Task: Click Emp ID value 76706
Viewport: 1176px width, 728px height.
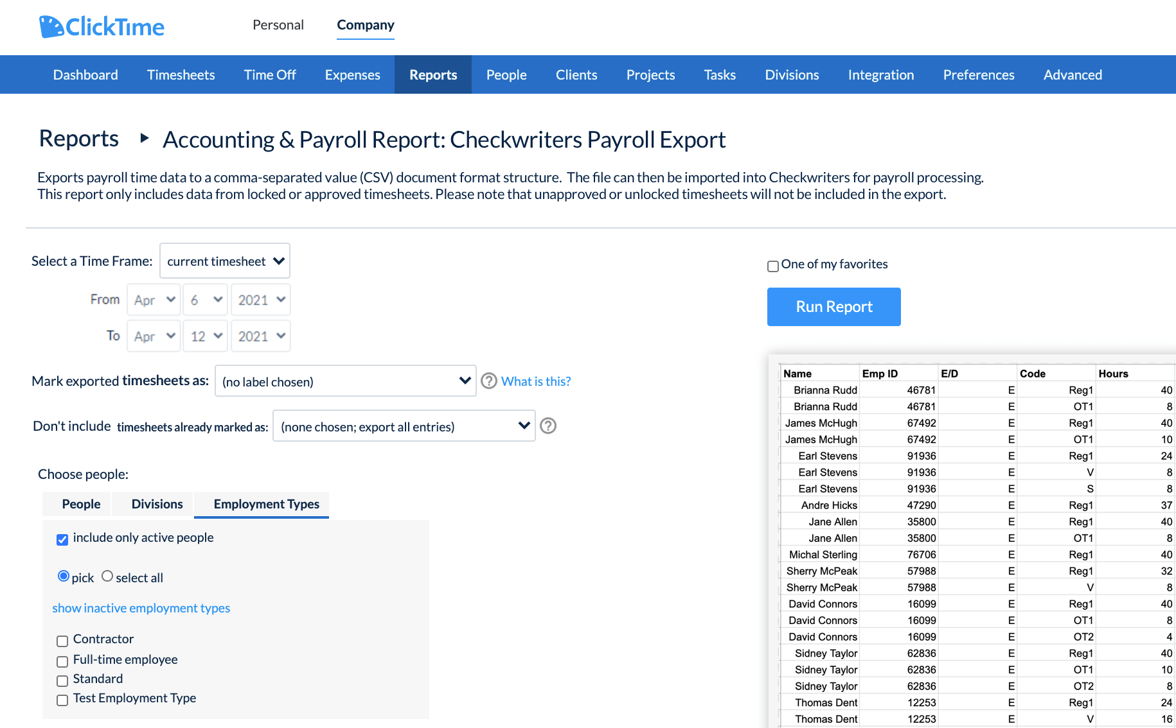Action: click(x=922, y=555)
